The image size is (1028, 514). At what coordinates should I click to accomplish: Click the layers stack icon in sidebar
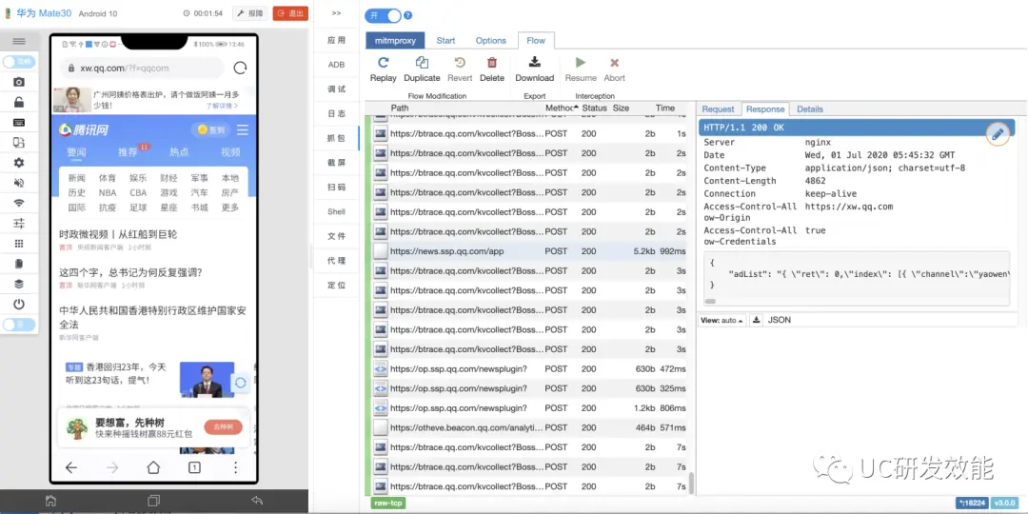(x=19, y=284)
